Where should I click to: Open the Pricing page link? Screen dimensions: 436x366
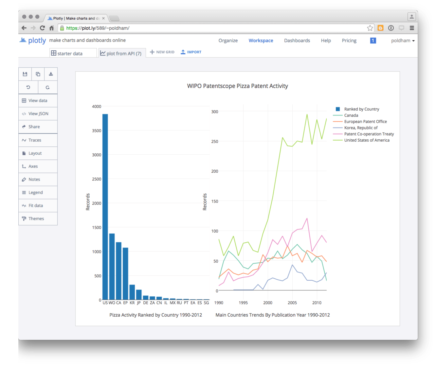click(349, 40)
